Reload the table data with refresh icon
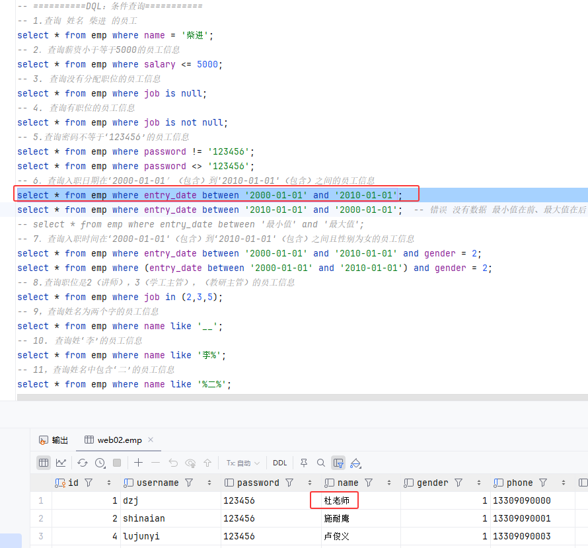The width and height of the screenshot is (588, 548). tap(83, 463)
